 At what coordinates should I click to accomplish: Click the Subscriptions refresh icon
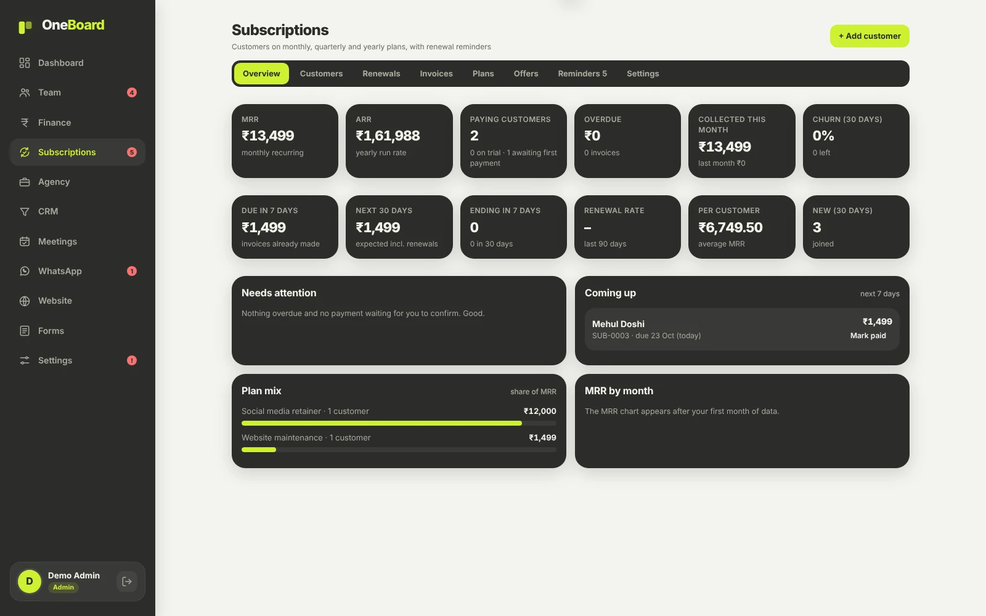(x=25, y=152)
